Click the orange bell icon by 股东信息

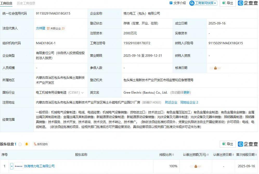[x=27, y=144]
